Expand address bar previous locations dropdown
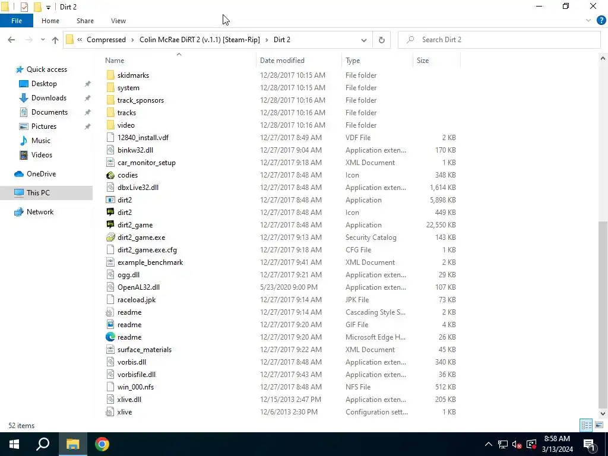The width and height of the screenshot is (608, 456). coord(364,40)
